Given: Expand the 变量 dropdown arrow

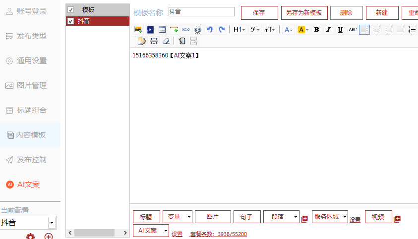Looking at the screenshot, I should [x=189, y=217].
